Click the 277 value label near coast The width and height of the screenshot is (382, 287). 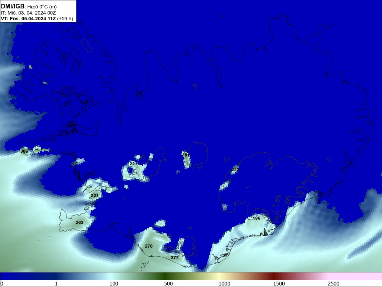click(175, 258)
